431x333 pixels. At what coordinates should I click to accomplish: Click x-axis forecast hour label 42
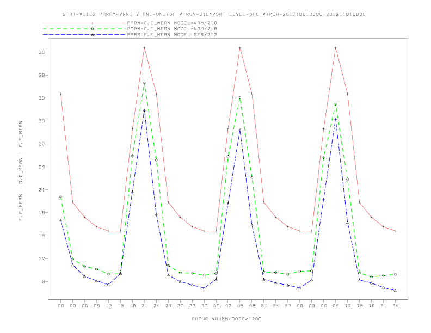click(x=228, y=306)
